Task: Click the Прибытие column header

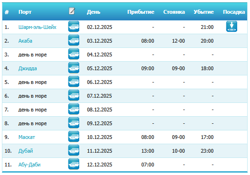Action: (x=141, y=12)
